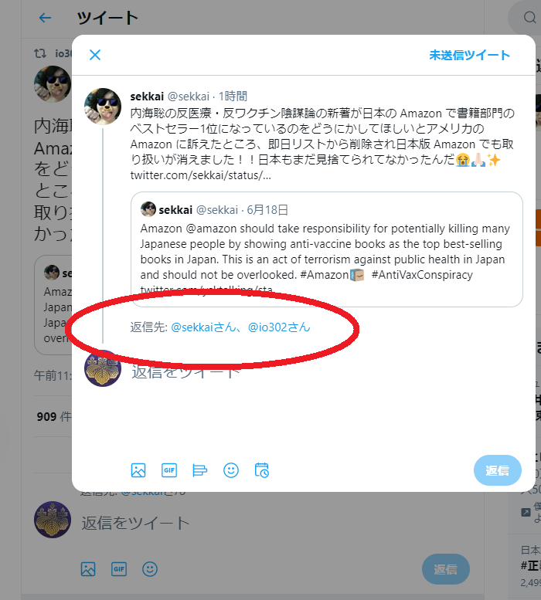Image resolution: width=541 pixels, height=600 pixels.
Task: Schedule the tweet with calendar icon
Action: tap(262, 470)
